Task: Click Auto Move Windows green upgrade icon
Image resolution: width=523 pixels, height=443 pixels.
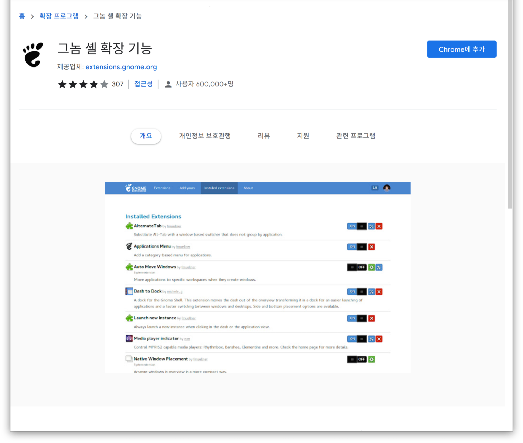Action: coord(371,267)
